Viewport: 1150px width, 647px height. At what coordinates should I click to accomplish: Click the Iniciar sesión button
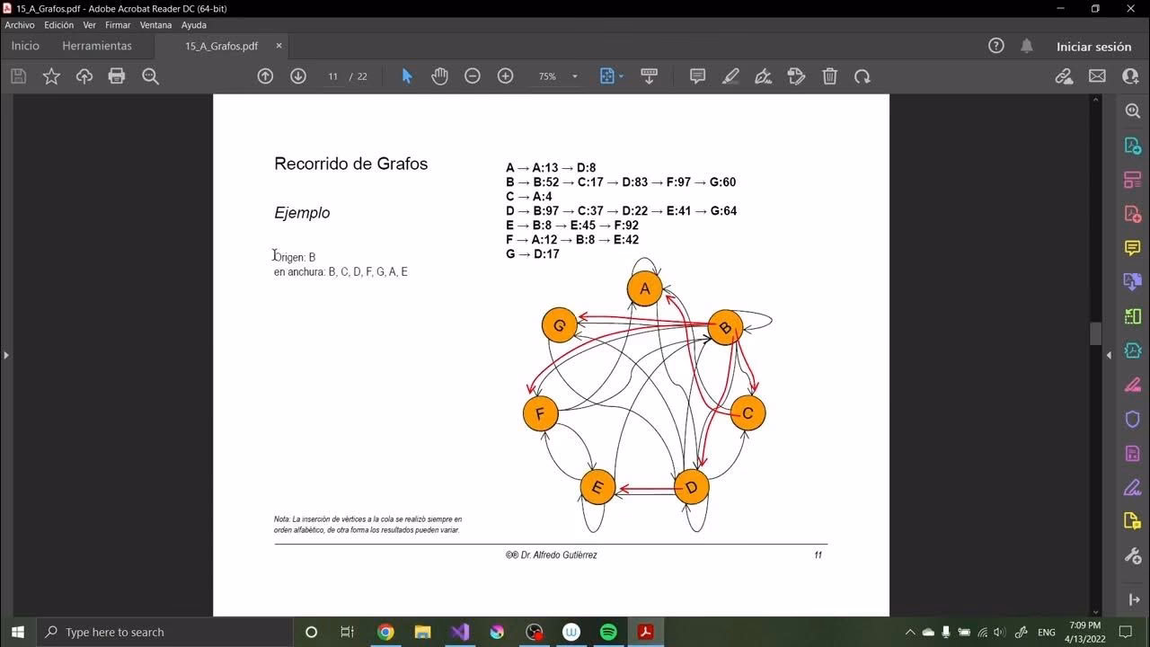click(x=1094, y=46)
